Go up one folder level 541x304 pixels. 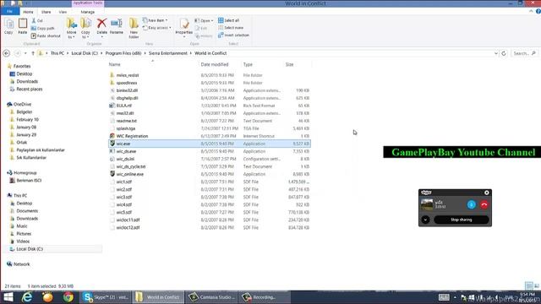33,53
